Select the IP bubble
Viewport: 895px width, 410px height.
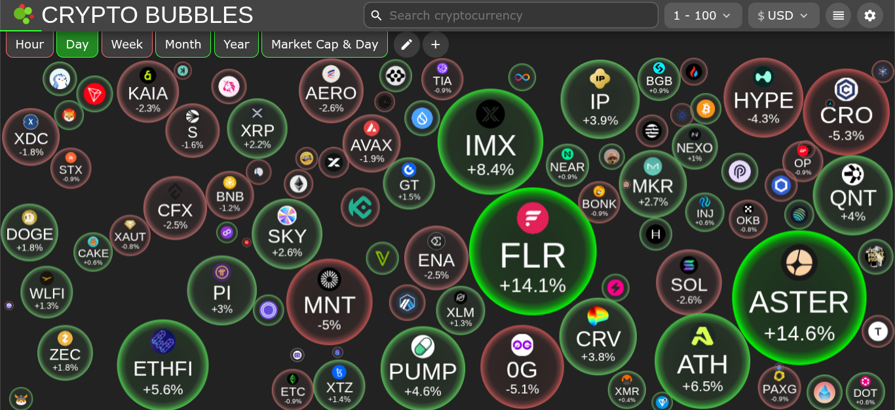[x=600, y=99]
